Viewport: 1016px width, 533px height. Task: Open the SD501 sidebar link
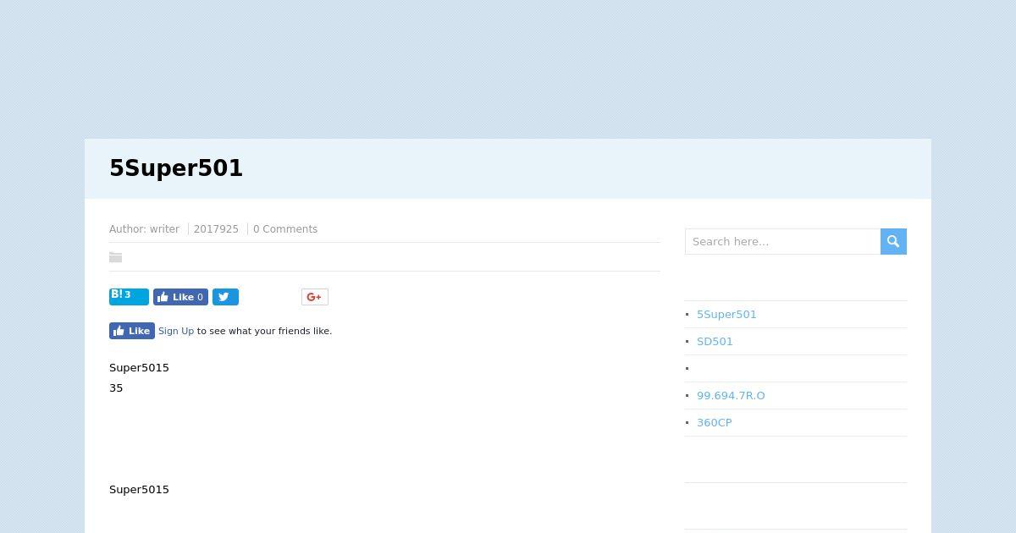click(x=715, y=341)
